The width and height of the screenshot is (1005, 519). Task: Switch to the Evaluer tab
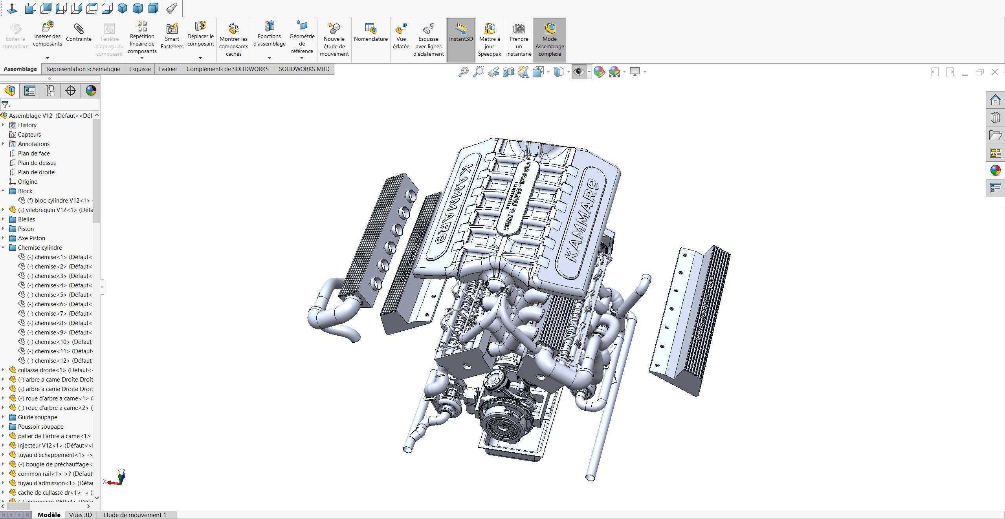point(168,69)
